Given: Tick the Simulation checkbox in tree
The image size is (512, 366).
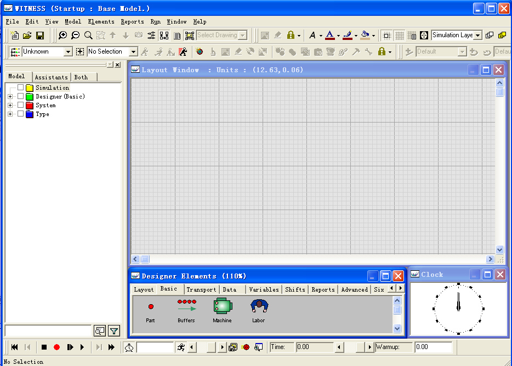Looking at the screenshot, I should (x=21, y=88).
